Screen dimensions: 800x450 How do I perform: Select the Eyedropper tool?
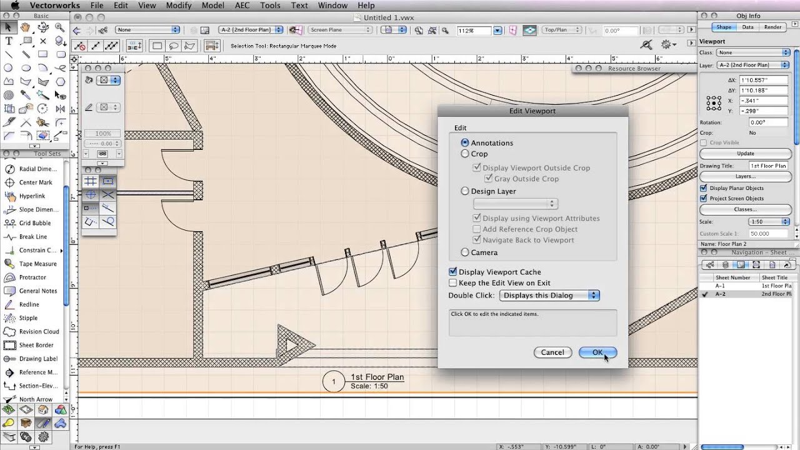[x=26, y=95]
